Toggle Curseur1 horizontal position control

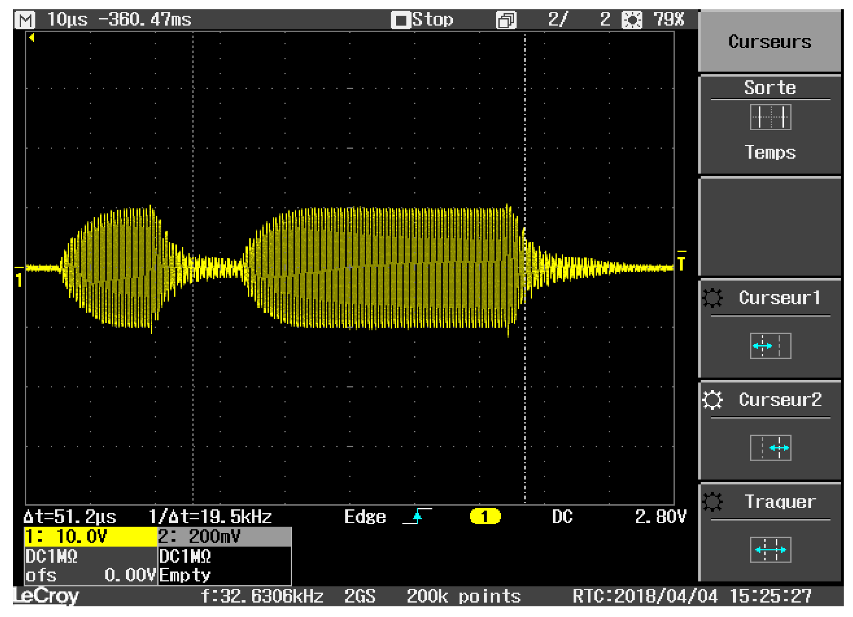pos(770,344)
